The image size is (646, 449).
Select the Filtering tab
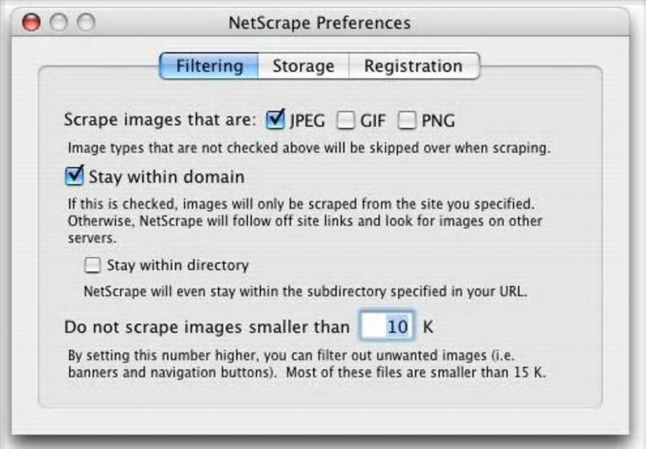(x=209, y=66)
